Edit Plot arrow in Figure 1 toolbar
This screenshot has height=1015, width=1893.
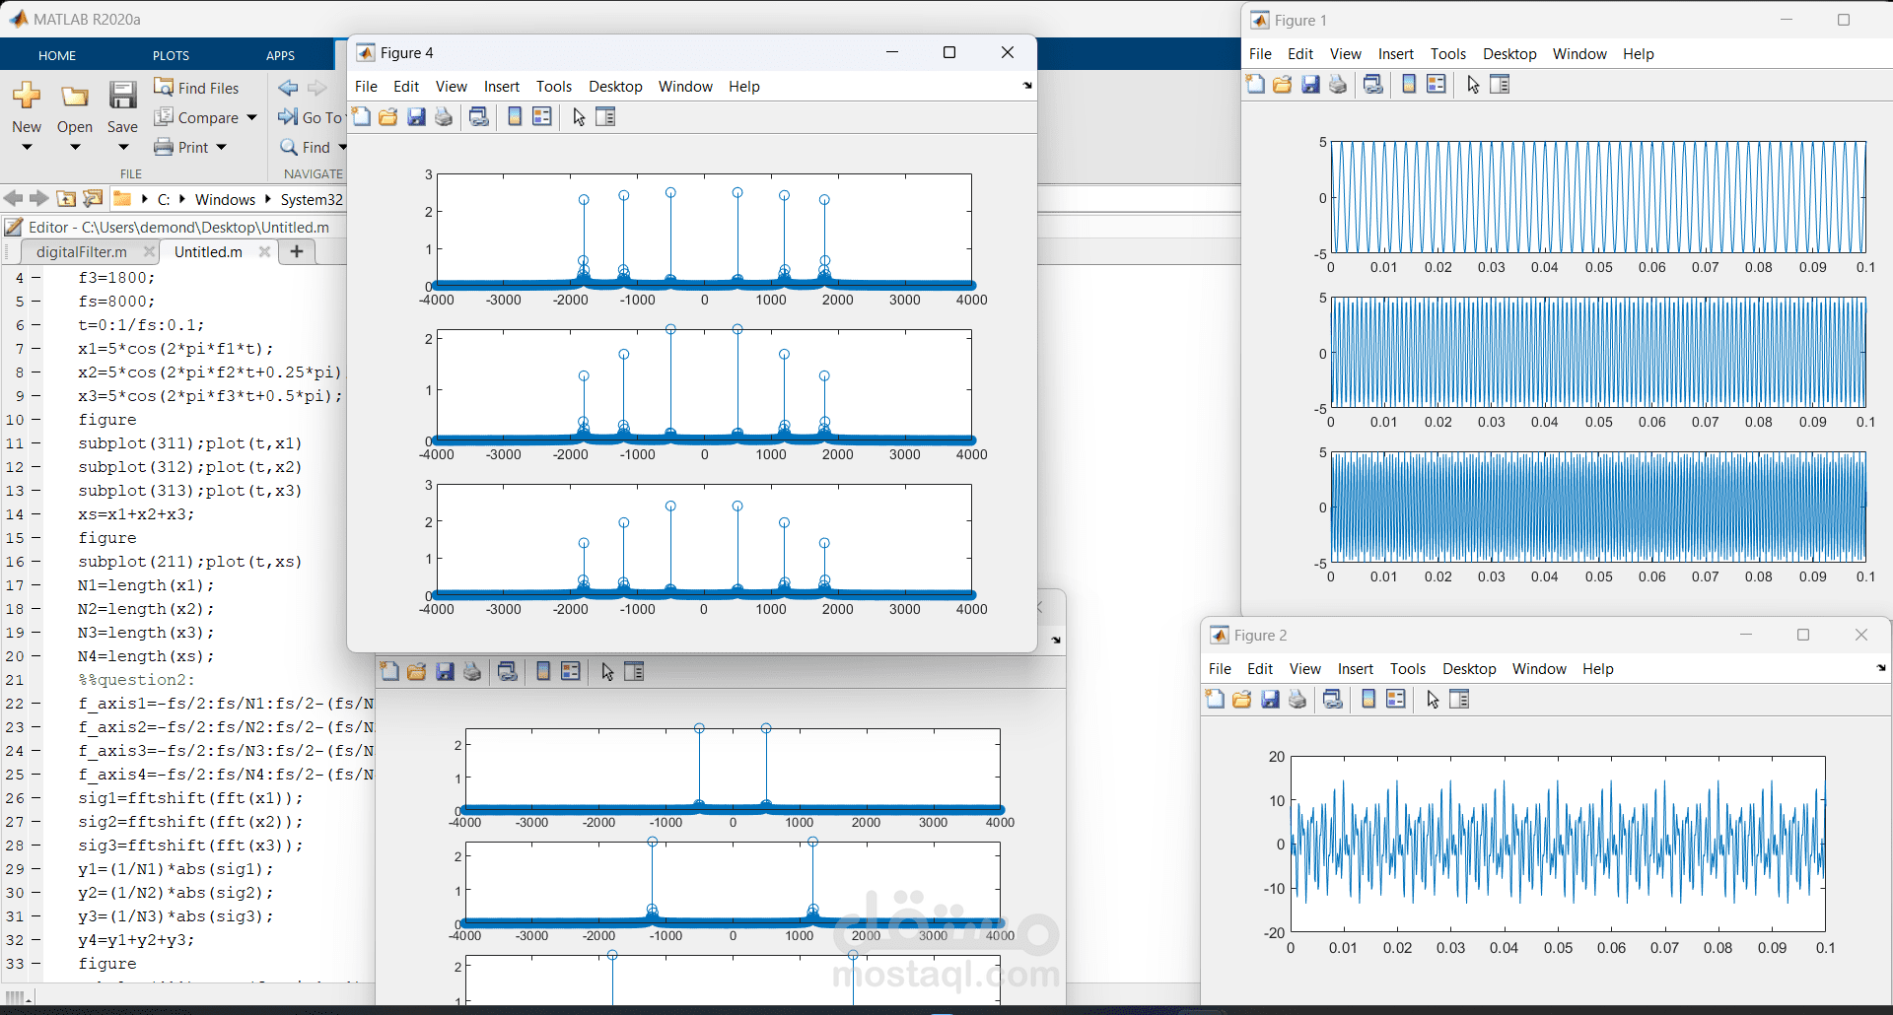[1473, 85]
